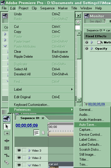Expand the Opacity effect properties
The width and height of the screenshot is (111, 168).
(x=92, y=49)
